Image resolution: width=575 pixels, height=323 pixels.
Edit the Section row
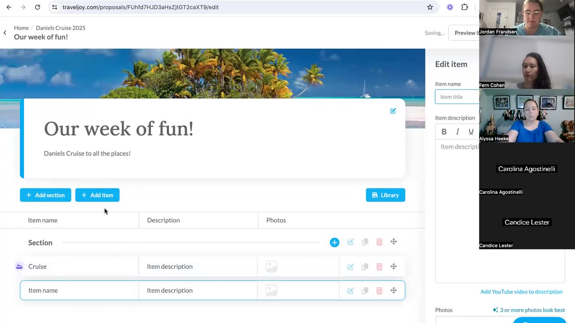pos(350,242)
